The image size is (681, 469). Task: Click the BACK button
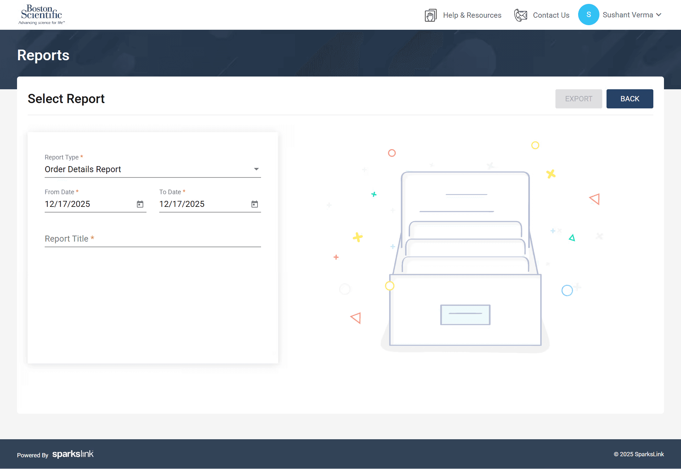point(630,99)
